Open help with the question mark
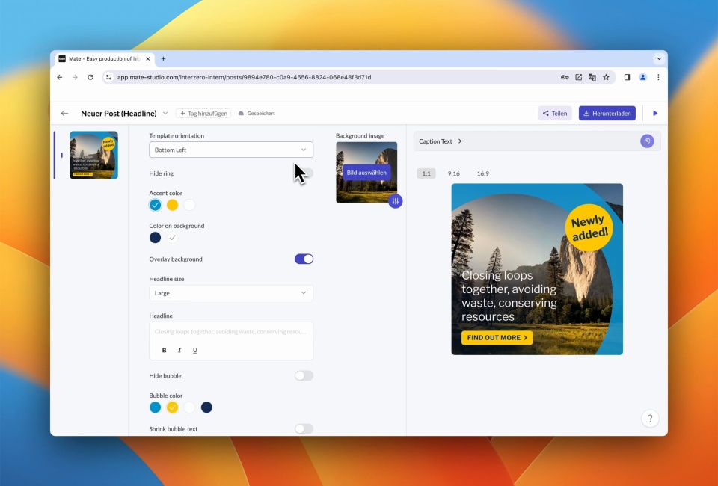 click(x=650, y=418)
